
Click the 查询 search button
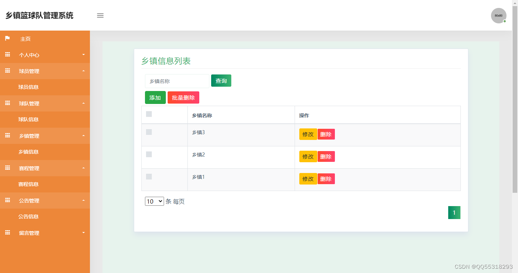(x=221, y=81)
